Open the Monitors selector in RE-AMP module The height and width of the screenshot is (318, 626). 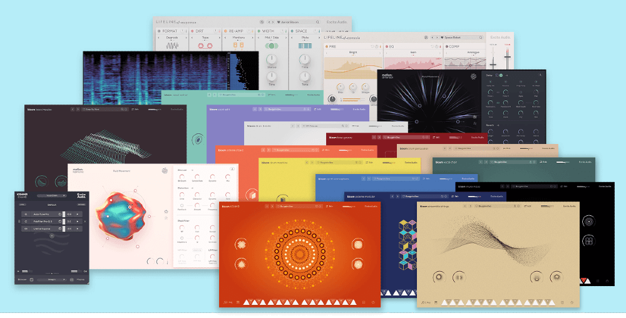point(239,38)
